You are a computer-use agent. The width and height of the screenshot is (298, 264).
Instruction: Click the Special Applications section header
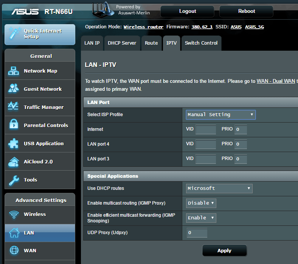(x=191, y=176)
